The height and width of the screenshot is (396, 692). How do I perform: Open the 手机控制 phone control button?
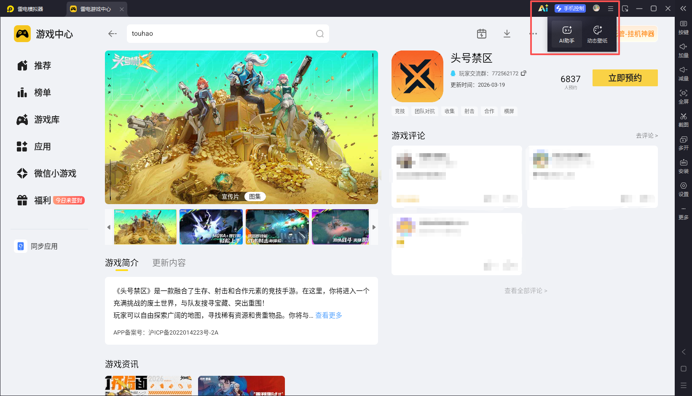coord(570,8)
